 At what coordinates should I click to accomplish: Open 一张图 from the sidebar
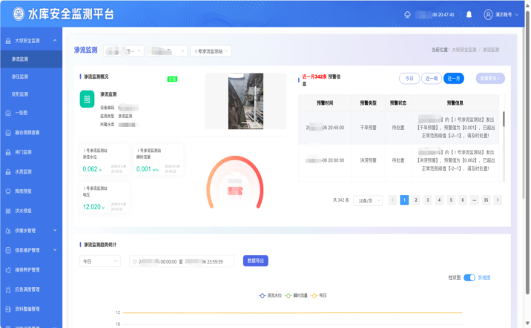point(22,113)
